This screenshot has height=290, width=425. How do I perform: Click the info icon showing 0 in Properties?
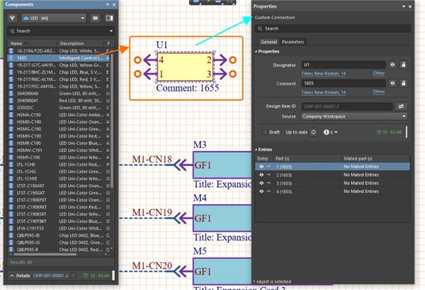[x=327, y=132]
